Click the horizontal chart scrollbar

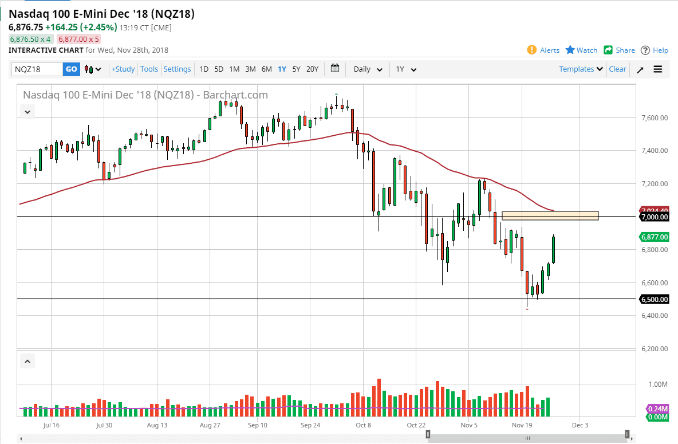[x=527, y=437]
